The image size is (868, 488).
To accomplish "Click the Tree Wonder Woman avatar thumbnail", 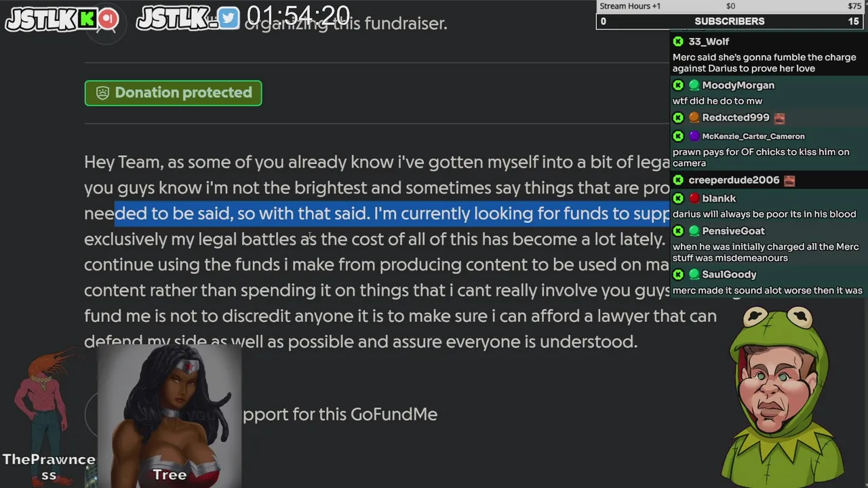I will [170, 415].
